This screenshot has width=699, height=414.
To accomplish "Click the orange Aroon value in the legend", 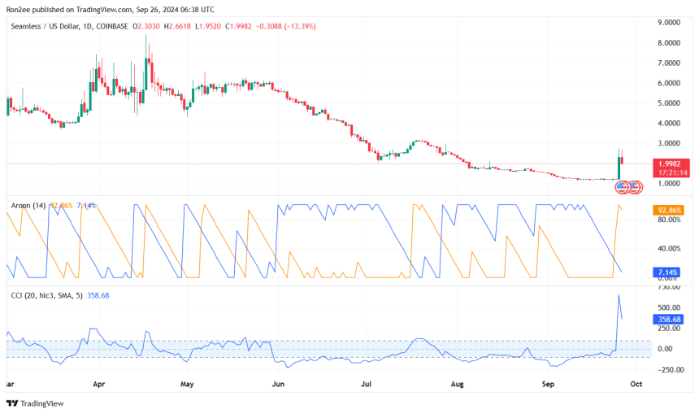I will 62,206.
